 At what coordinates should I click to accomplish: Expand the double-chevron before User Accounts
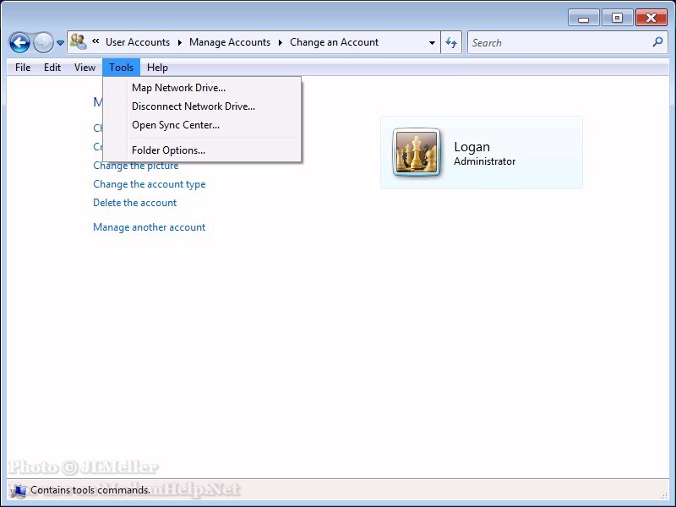tap(96, 42)
